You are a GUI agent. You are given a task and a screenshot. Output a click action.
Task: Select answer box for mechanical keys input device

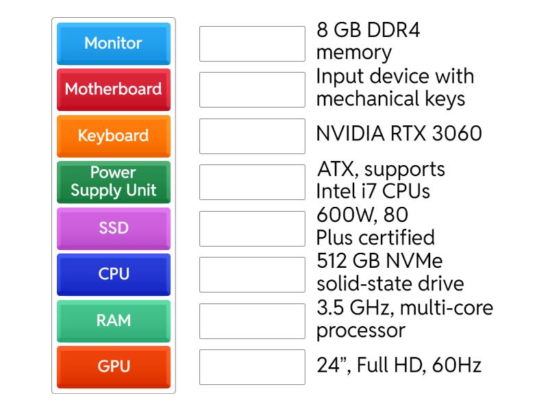[252, 90]
